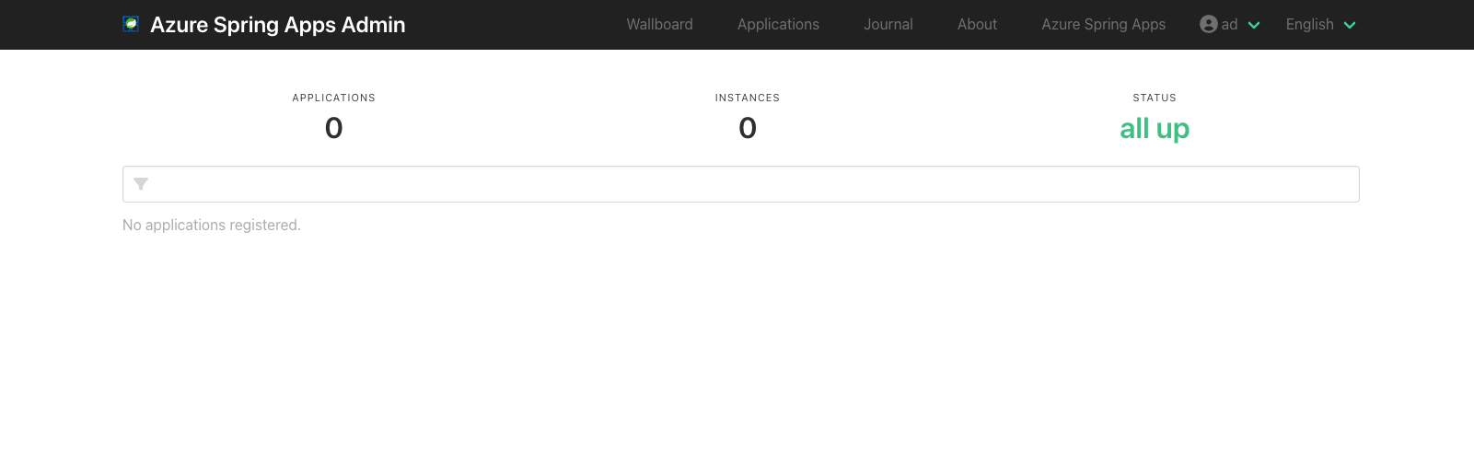This screenshot has width=1474, height=464.
Task: Open the Azure Spring Apps nav link
Action: [1104, 24]
